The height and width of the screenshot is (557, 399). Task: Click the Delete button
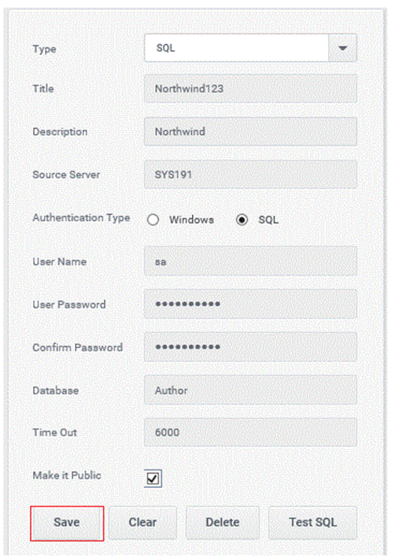pyautogui.click(x=223, y=523)
